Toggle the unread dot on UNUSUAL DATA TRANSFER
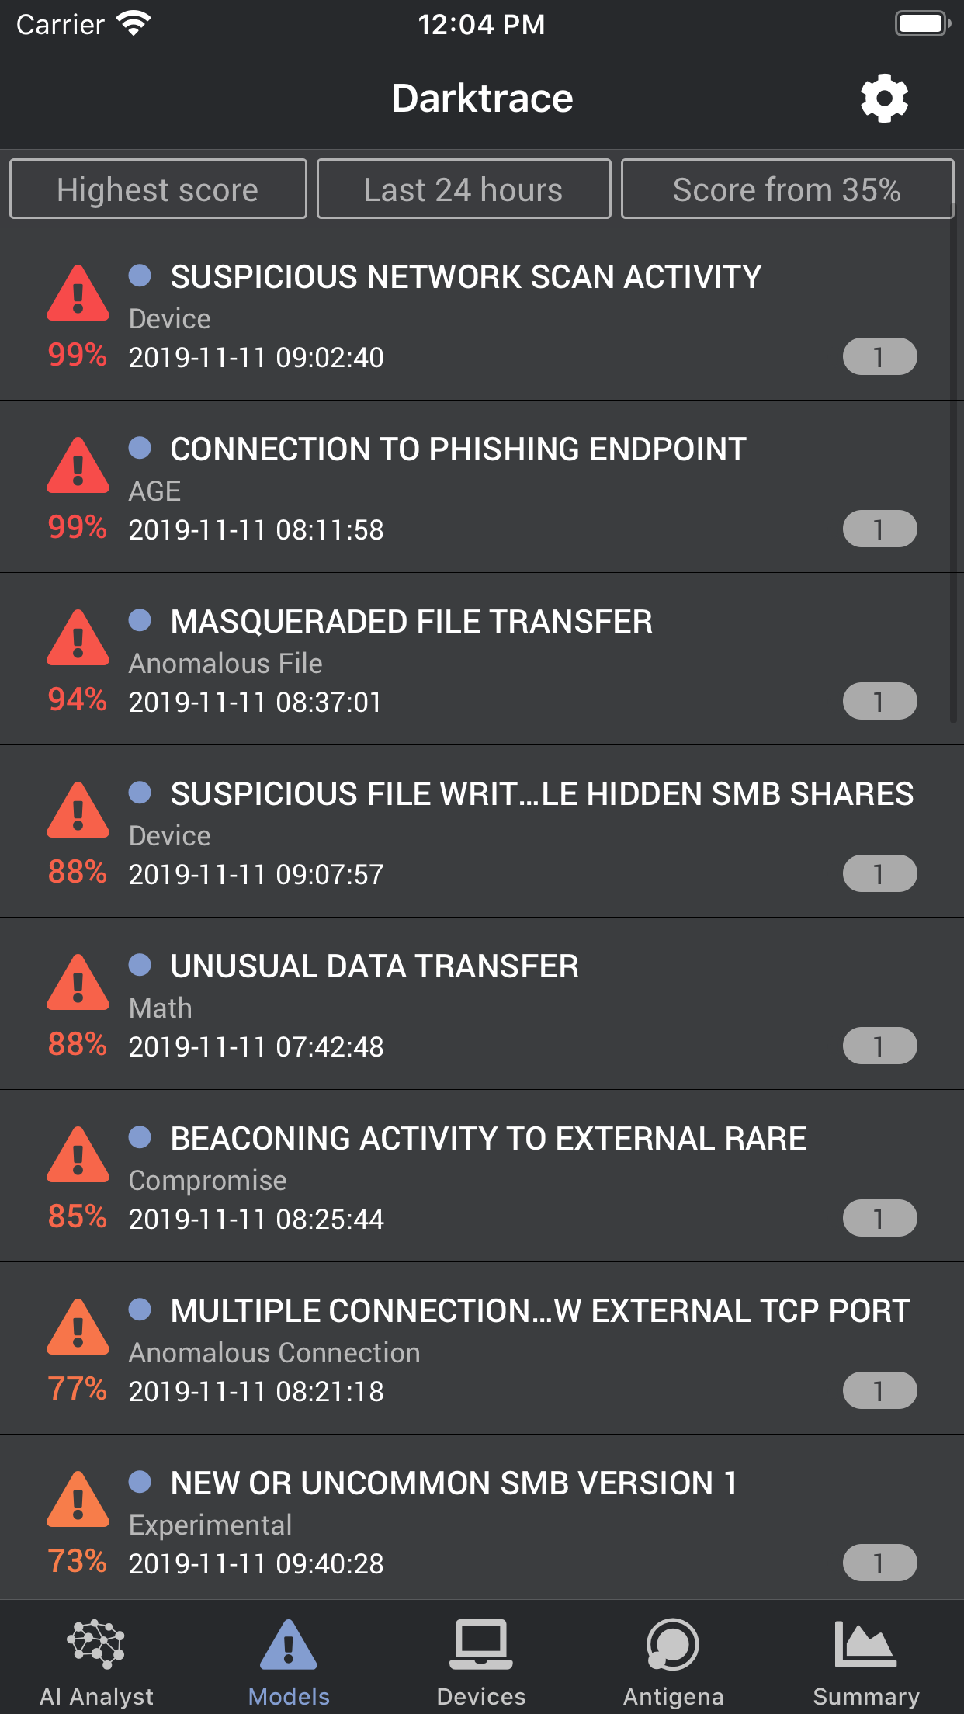This screenshot has width=964, height=1714. tap(140, 965)
